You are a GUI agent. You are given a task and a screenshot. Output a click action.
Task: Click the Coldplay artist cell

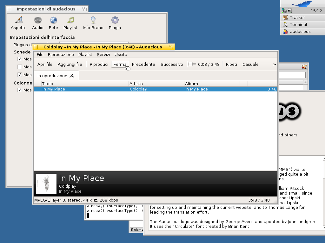138,89
